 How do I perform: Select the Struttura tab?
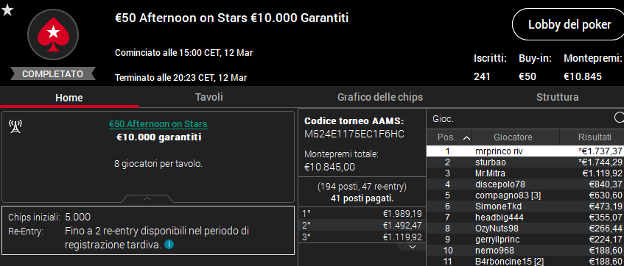(557, 97)
